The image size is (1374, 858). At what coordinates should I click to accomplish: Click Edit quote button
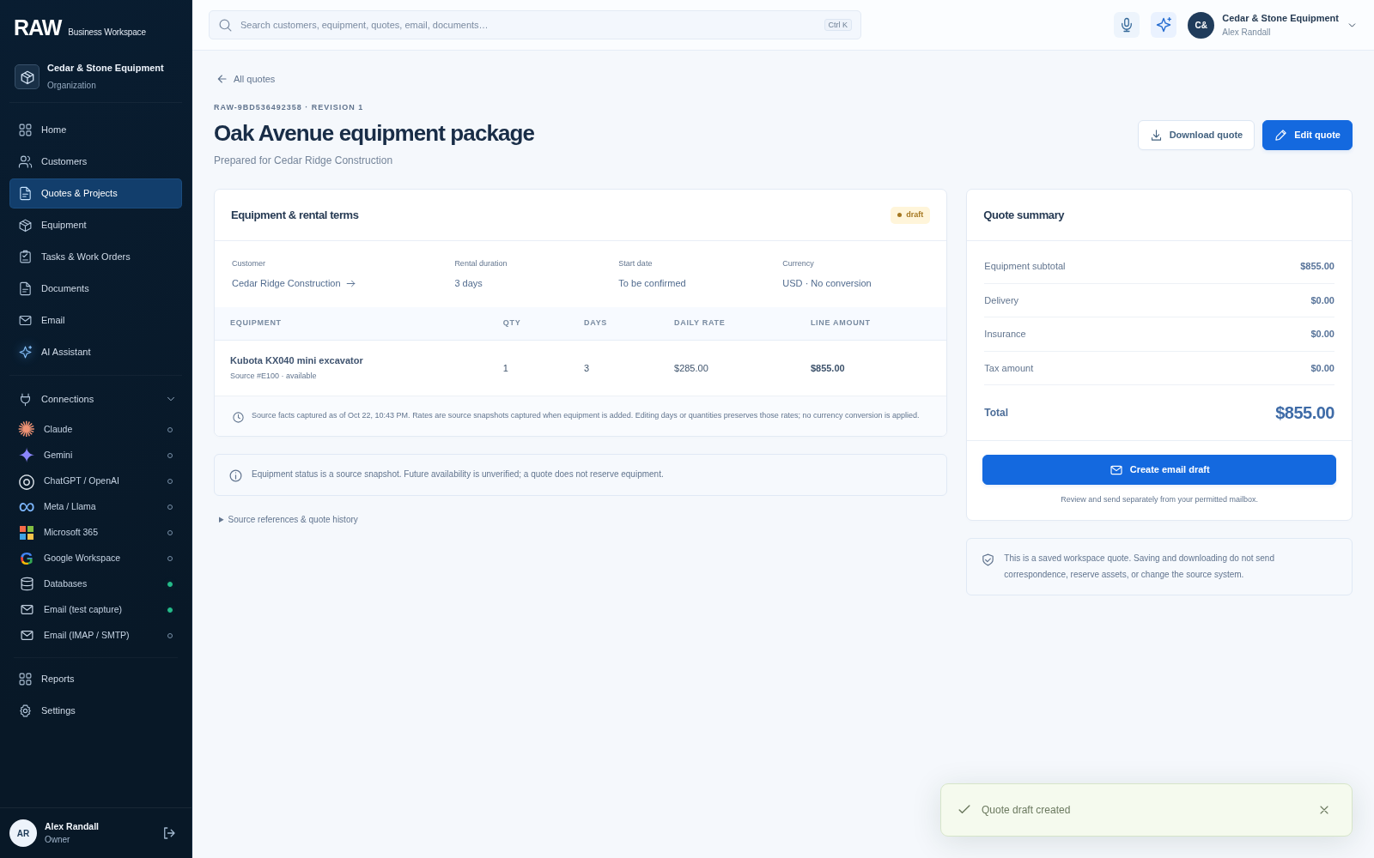tap(1307, 135)
